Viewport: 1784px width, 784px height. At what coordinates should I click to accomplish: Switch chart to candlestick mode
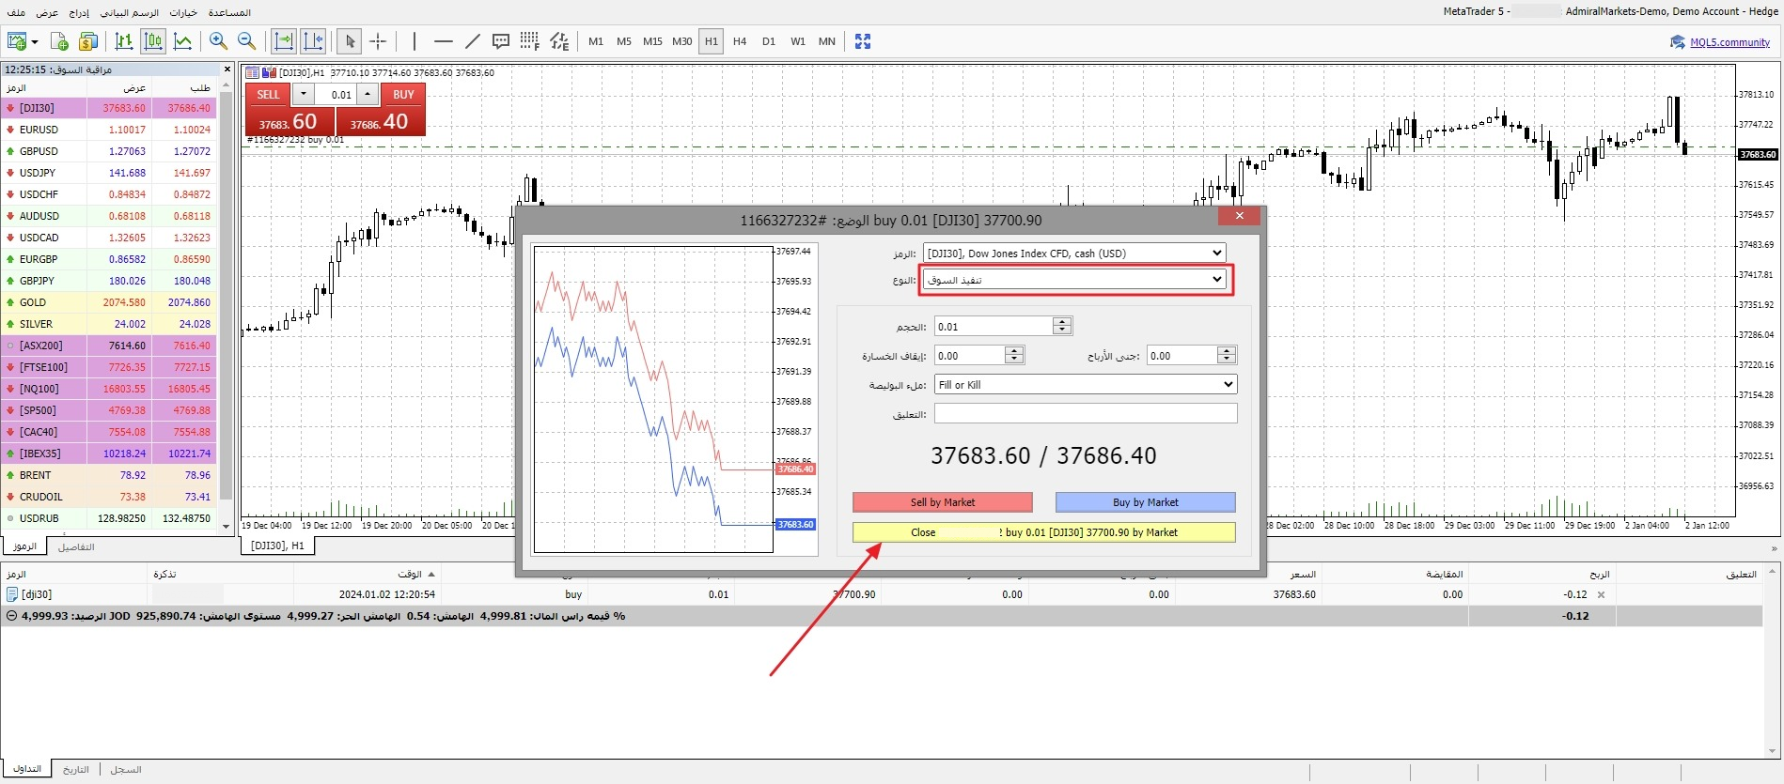click(x=153, y=41)
